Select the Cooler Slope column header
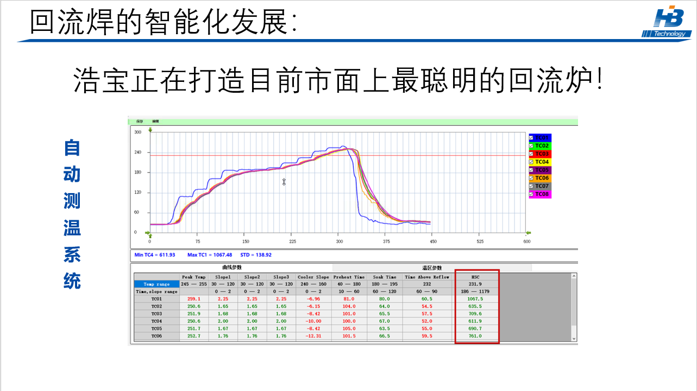The height and width of the screenshot is (391, 697). 313,277
